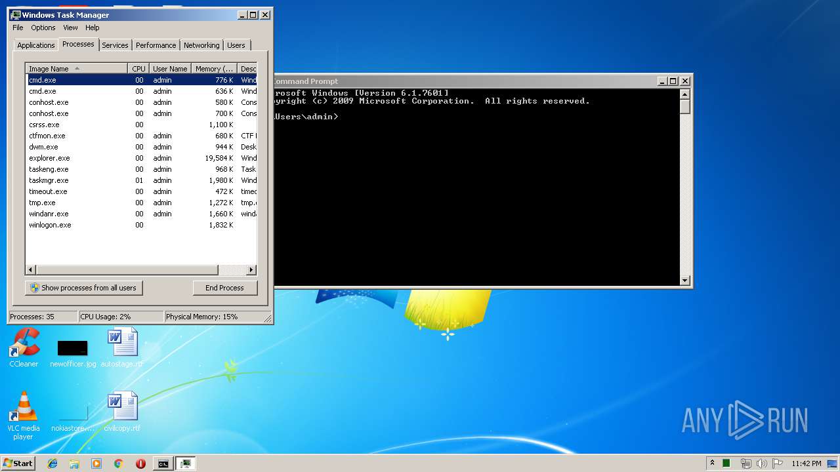Click the End Process button
Viewport: 840px width, 472px height.
[224, 288]
